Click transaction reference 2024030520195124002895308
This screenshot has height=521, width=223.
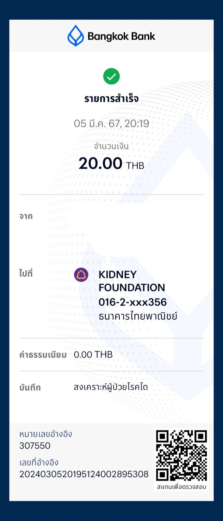pos(84,474)
